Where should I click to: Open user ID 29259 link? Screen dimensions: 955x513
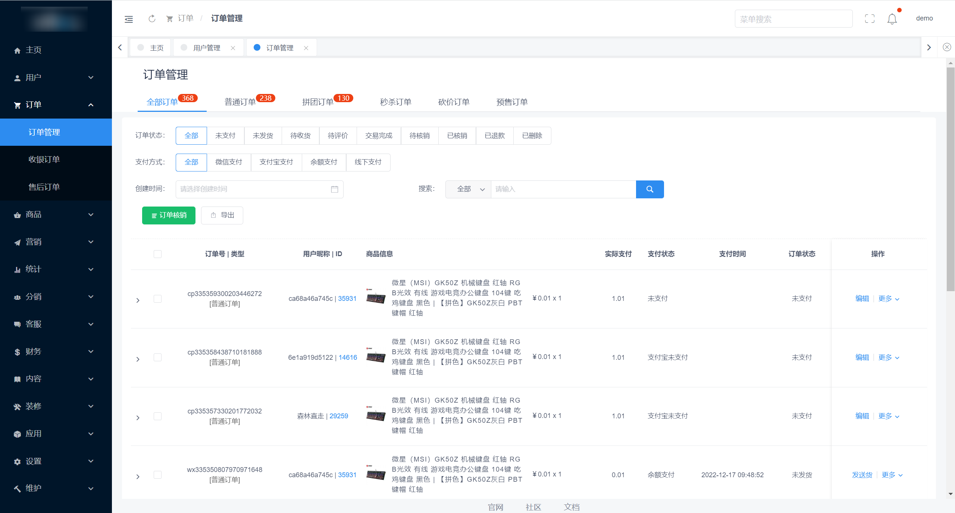(x=339, y=416)
